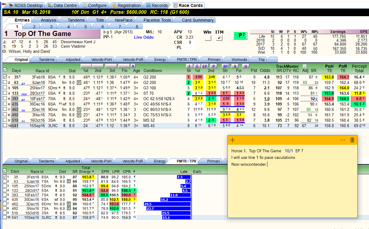Click the 29.5 late energy bar

coord(167,204)
